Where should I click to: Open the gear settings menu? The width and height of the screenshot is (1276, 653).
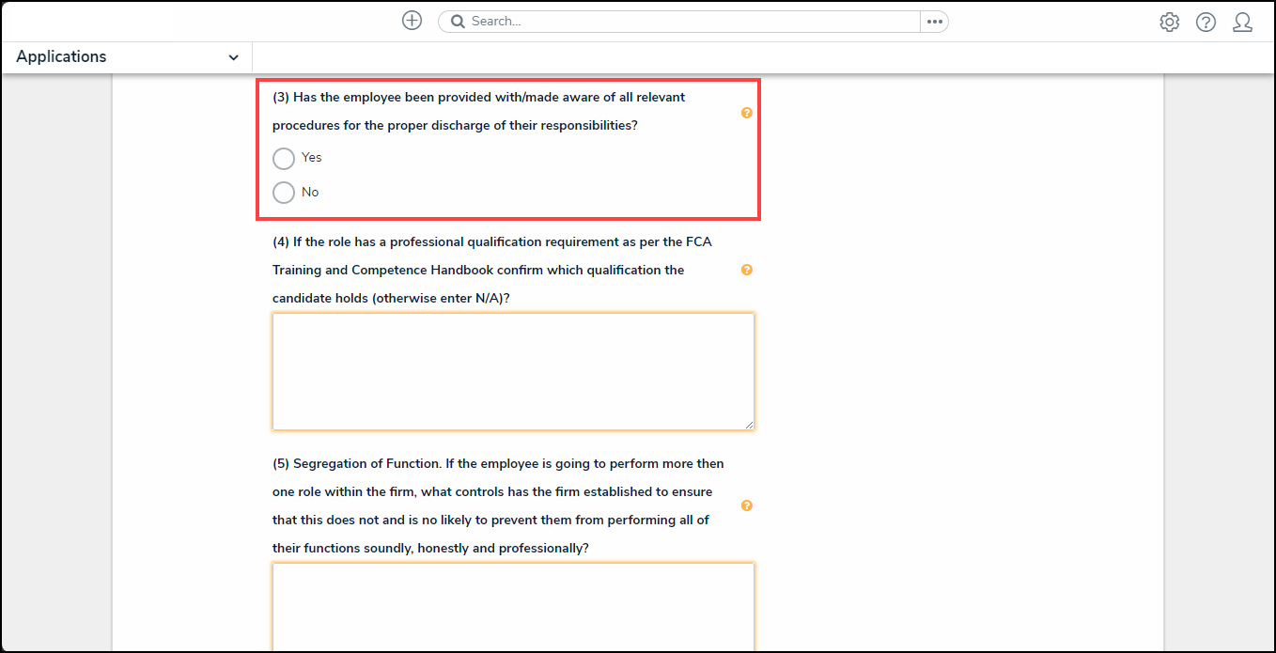pyautogui.click(x=1169, y=23)
